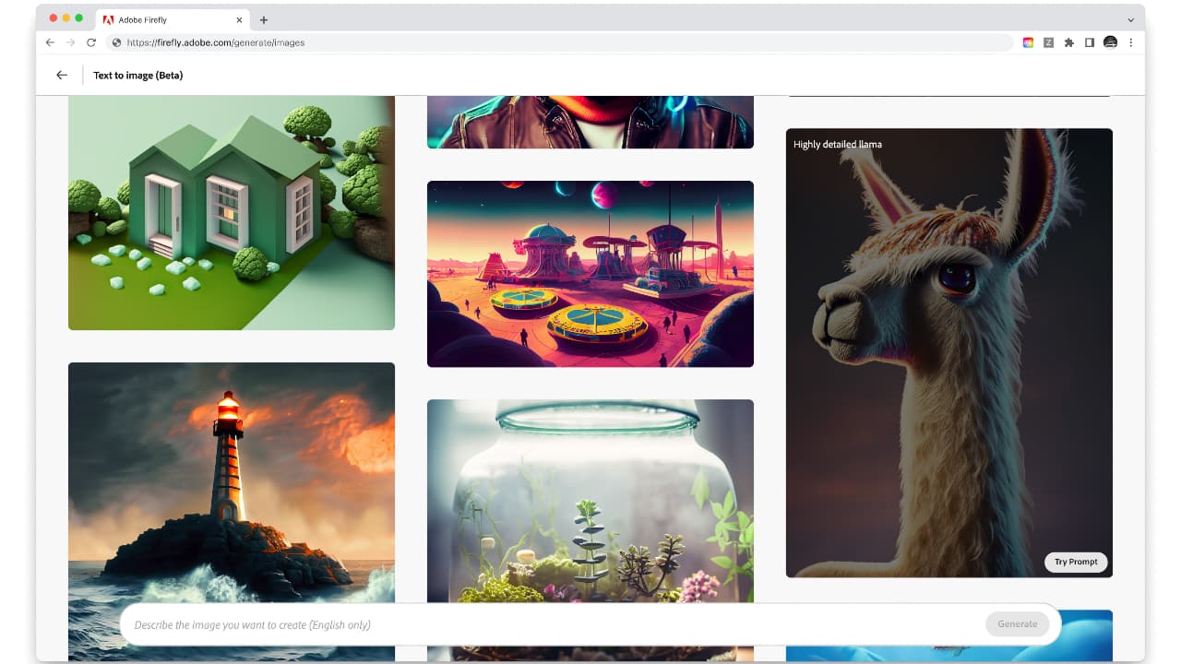Open the browser three-dot menu
Image resolution: width=1181 pixels, height=664 pixels.
1131,42
